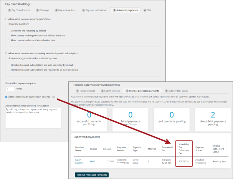Click the 7/30/2026 scheduled date cell
Image resolution: width=233 pixels, height=179 pixels.
183,161
